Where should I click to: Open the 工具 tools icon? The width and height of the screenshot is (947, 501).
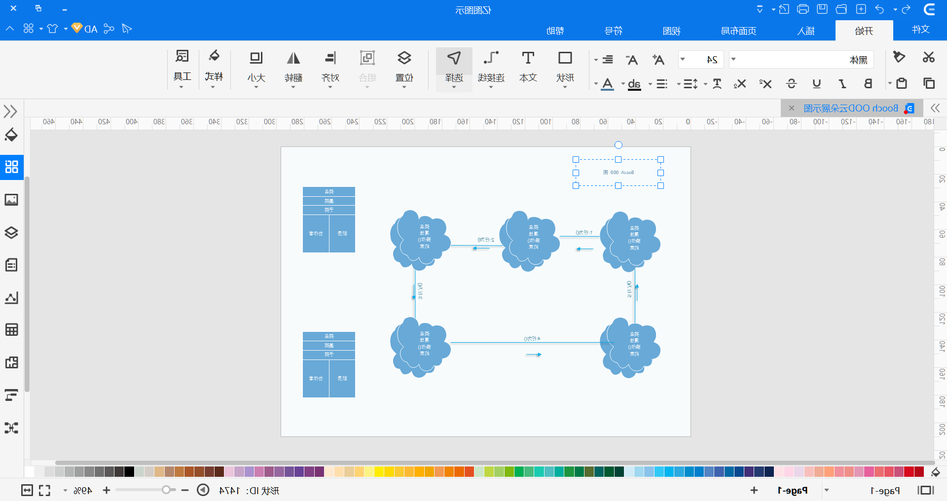182,68
